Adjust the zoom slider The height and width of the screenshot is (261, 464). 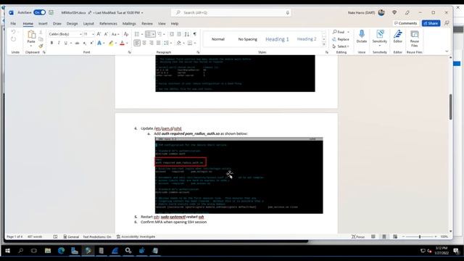[x=420, y=237]
